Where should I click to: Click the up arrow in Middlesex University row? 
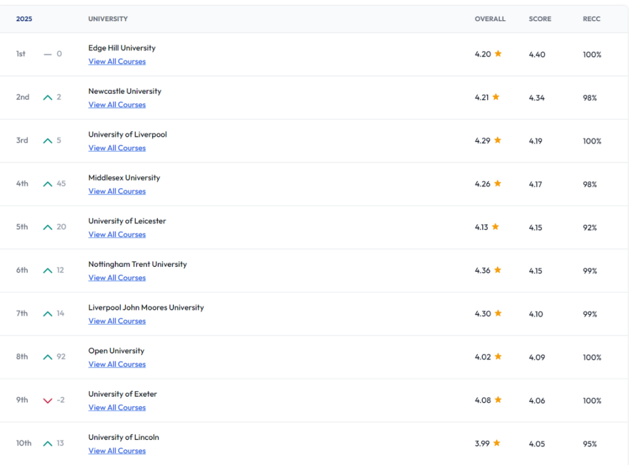(x=48, y=184)
